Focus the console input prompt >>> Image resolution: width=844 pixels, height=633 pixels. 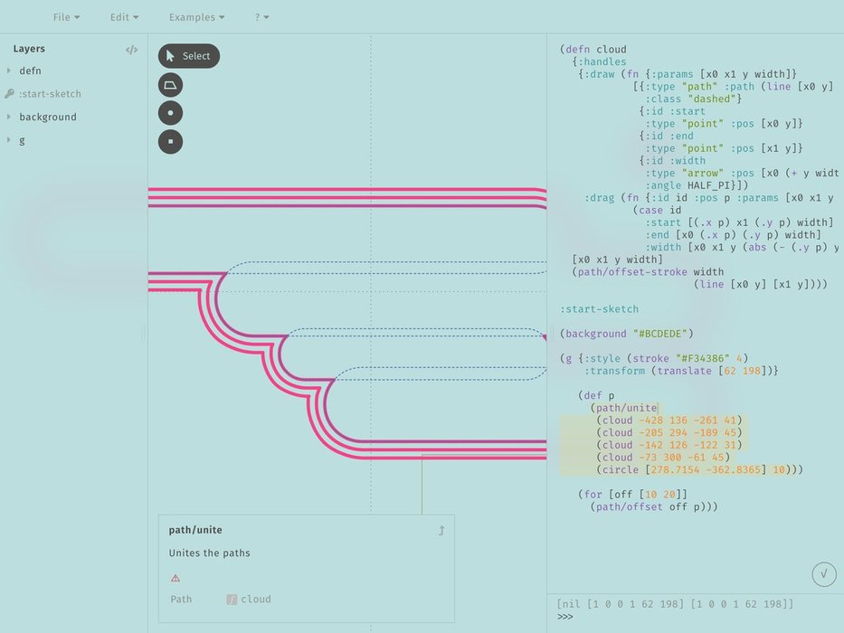[633, 617]
